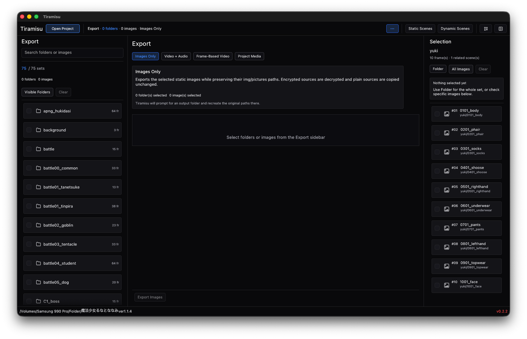Image resolution: width=527 pixels, height=339 pixels.
Task: Click the Open Project button
Action: tap(63, 29)
